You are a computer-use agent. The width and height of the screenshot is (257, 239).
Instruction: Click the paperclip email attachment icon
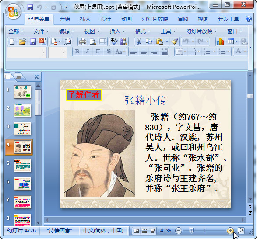point(67,42)
